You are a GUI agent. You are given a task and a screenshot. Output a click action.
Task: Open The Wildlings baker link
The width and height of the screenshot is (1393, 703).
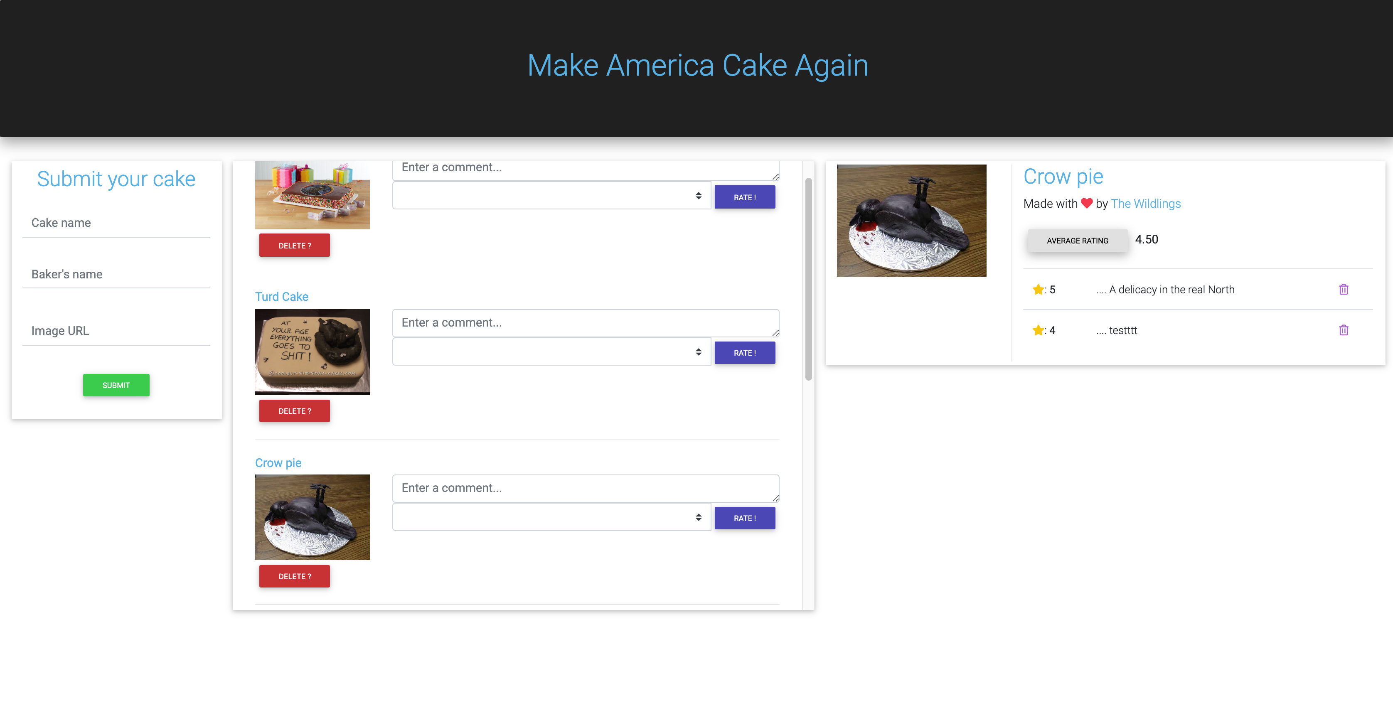point(1146,203)
